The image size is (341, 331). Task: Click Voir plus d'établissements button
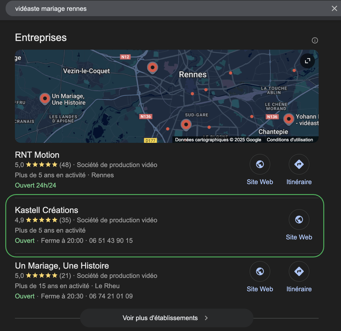166,318
